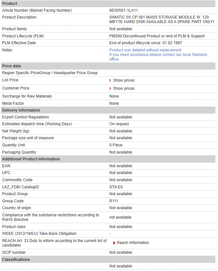This screenshot has width=218, height=271.
Task: Click the Estimated dispatch time 'On request' value
Action: (x=119, y=124)
